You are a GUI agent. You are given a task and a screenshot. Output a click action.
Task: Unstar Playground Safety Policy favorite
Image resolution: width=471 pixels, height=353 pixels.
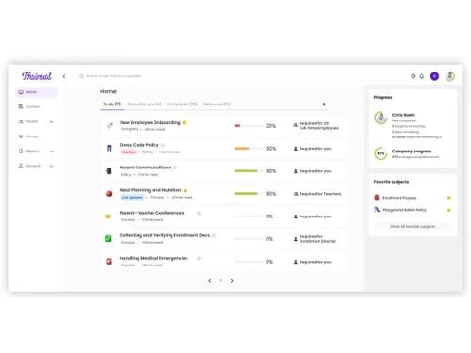(449, 210)
